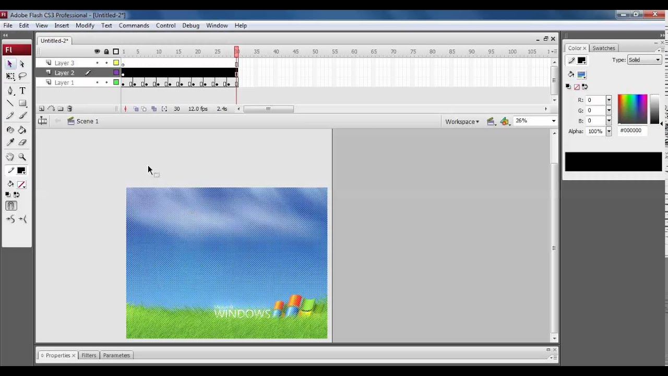Select the Brush tool

tap(22, 116)
